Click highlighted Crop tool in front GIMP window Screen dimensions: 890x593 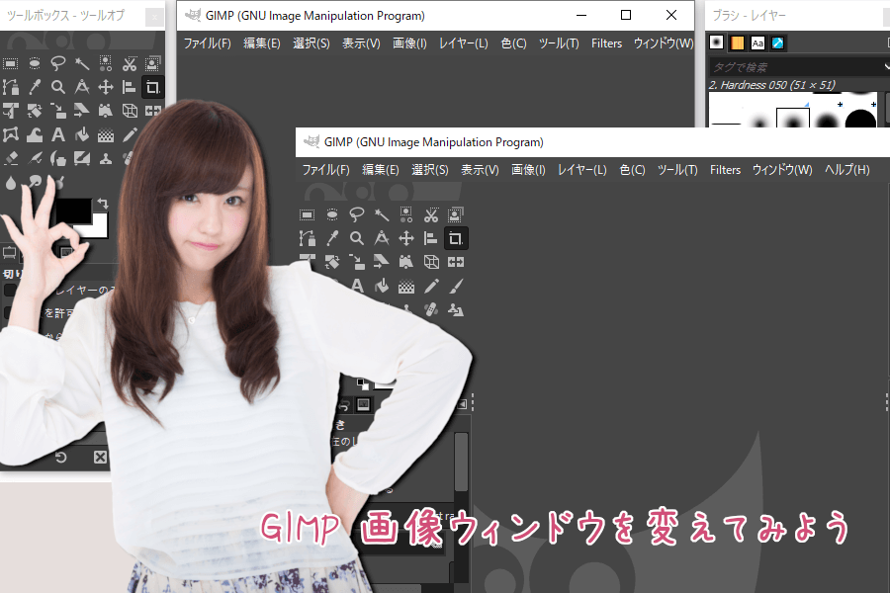[x=455, y=238]
